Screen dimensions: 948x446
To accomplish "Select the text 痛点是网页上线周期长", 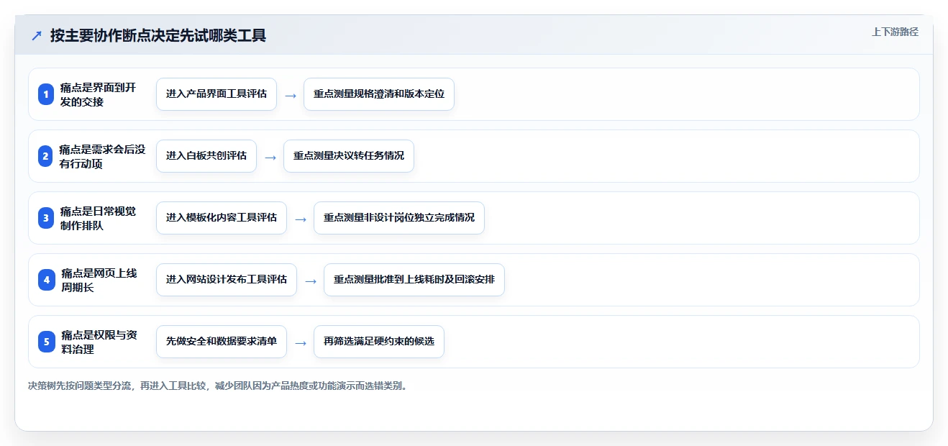I will click(x=99, y=280).
